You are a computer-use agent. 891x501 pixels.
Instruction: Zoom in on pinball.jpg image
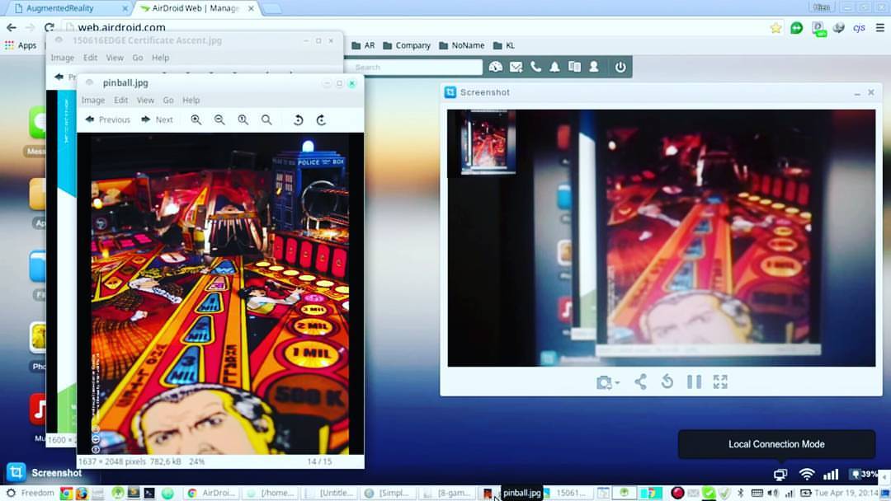[x=196, y=119]
